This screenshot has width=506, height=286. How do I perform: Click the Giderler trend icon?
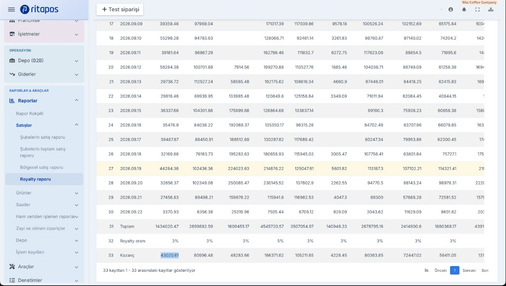click(x=12, y=74)
